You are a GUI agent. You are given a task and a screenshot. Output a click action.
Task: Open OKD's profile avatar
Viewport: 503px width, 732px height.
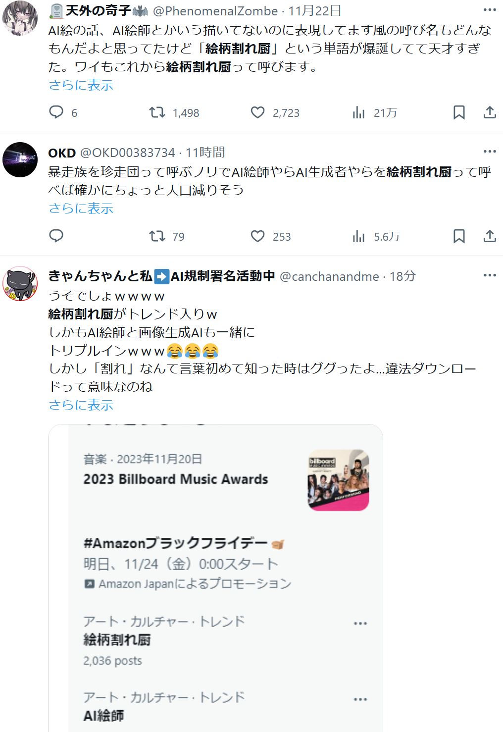(20, 159)
